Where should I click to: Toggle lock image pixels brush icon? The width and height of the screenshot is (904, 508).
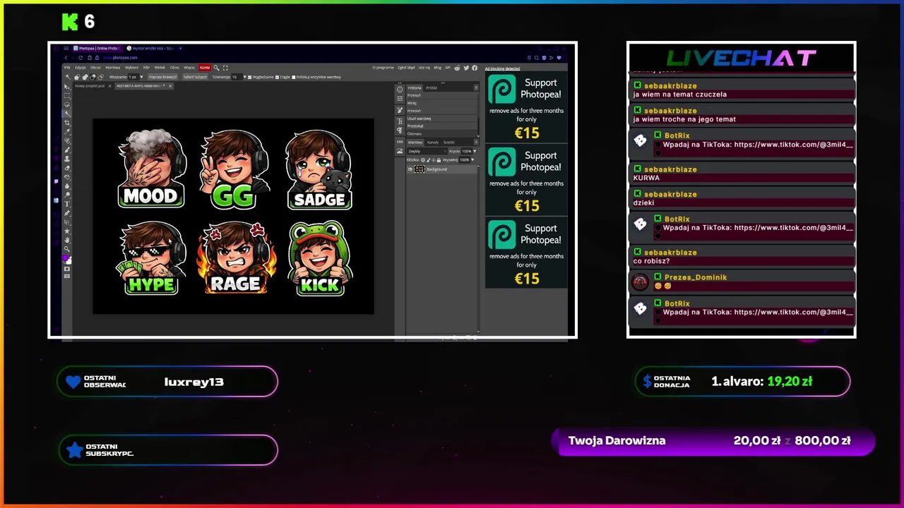tap(428, 160)
